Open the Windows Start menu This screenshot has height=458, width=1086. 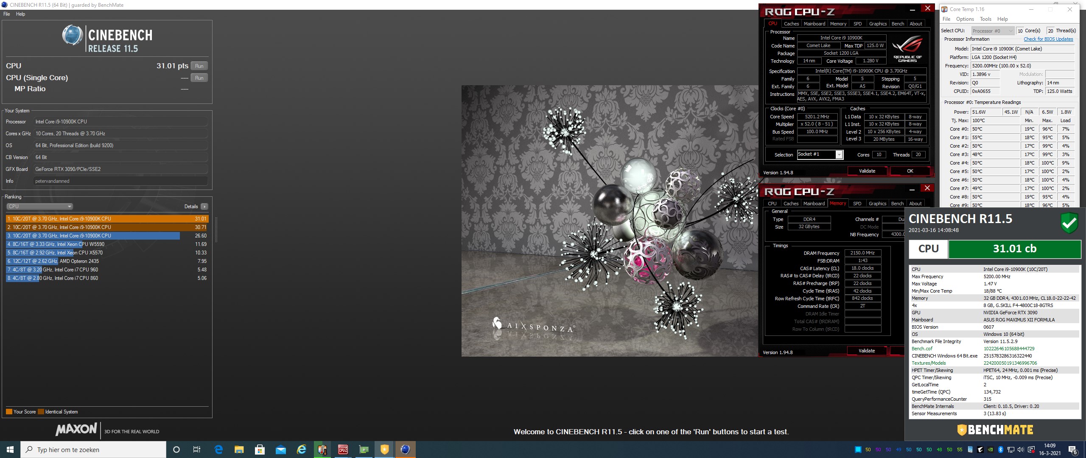(x=10, y=450)
